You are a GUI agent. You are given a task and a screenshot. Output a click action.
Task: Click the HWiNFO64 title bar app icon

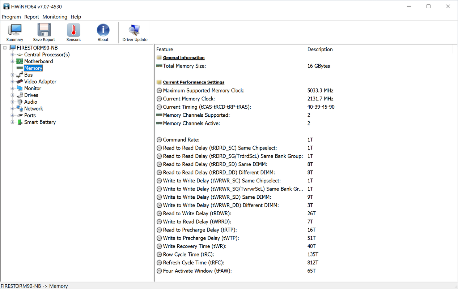(7, 7)
